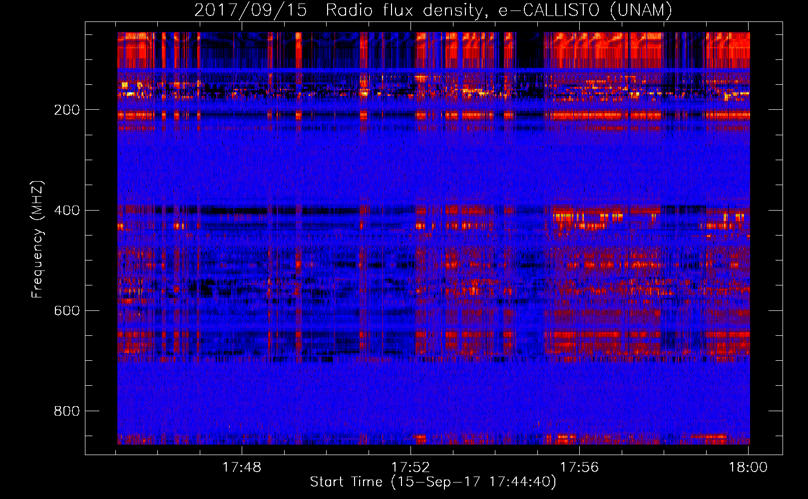Click the 'Frequency (MHZ)' axis label

37,240
